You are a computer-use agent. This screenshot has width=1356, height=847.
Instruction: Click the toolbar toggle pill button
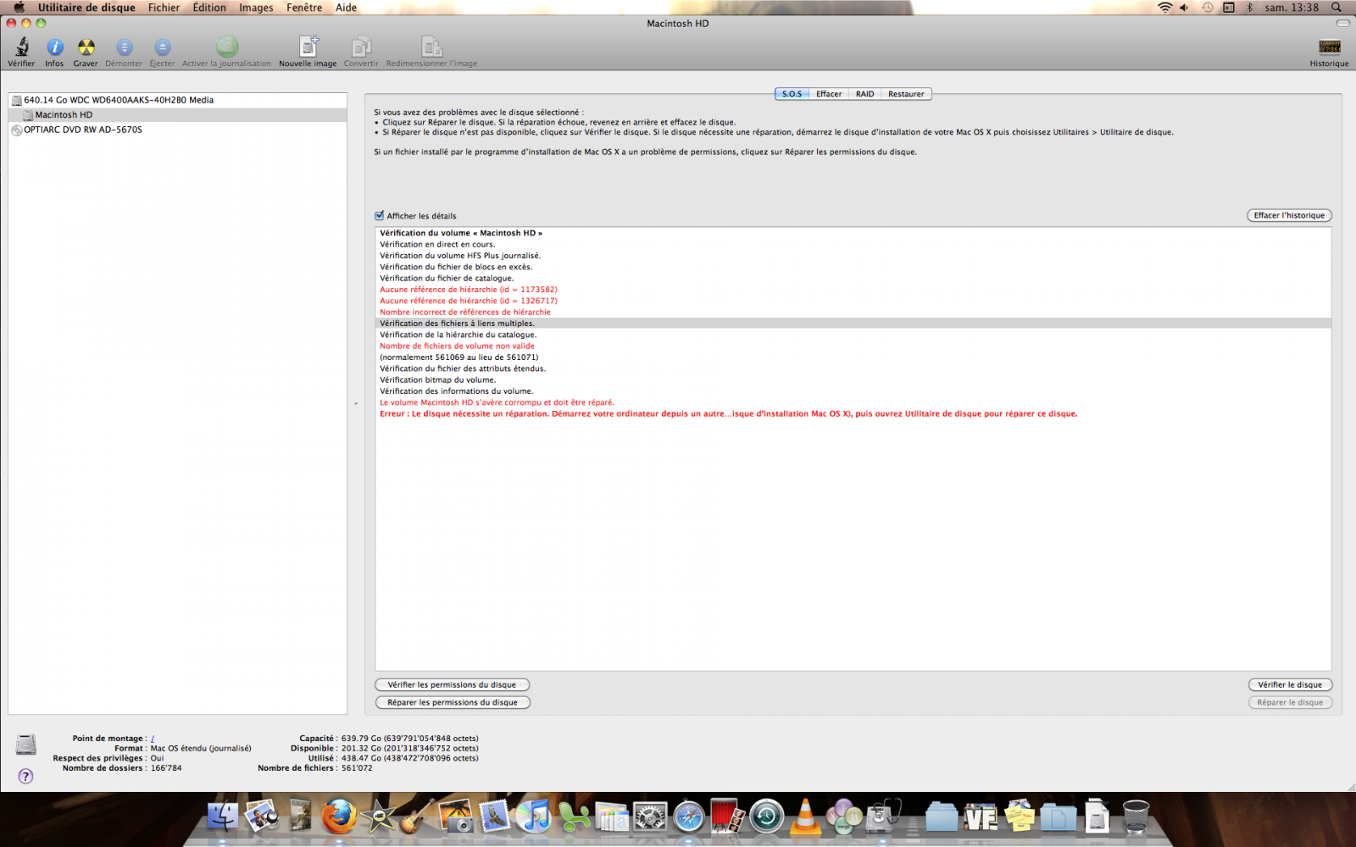click(x=1343, y=23)
